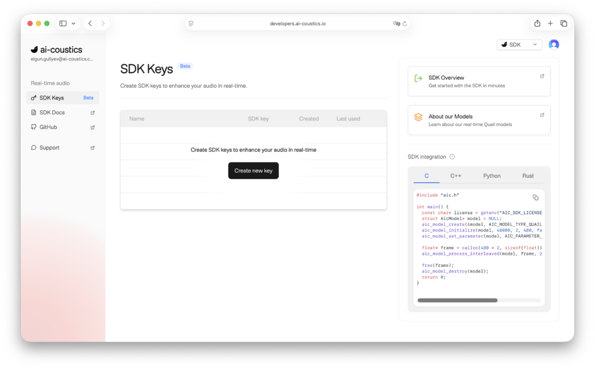Screen dimensions: 595x369
Task: Switch to the C++ code tab
Action: [x=456, y=176]
